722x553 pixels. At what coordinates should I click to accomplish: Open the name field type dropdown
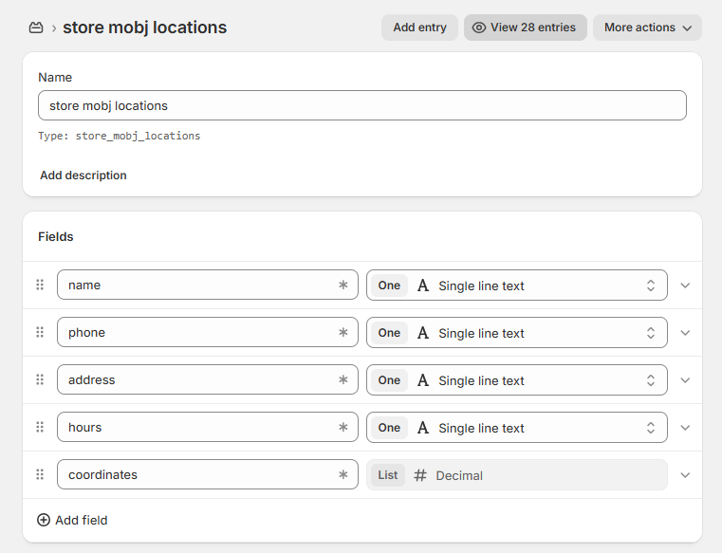[516, 286]
